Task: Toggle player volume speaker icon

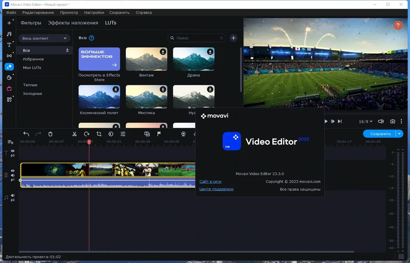Action: point(381,121)
